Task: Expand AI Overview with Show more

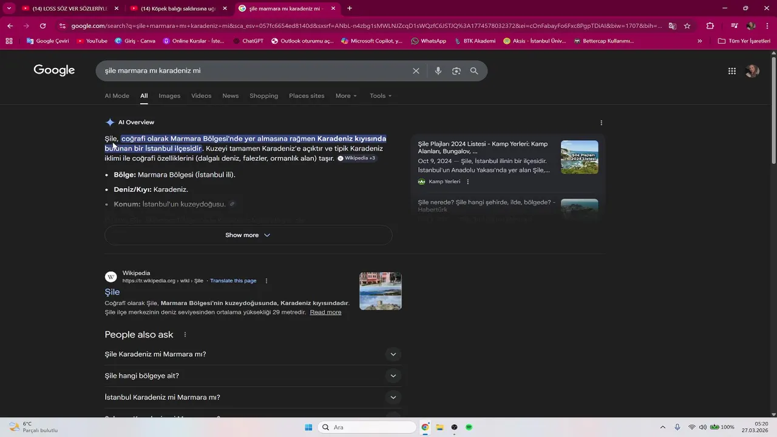Action: point(248,235)
